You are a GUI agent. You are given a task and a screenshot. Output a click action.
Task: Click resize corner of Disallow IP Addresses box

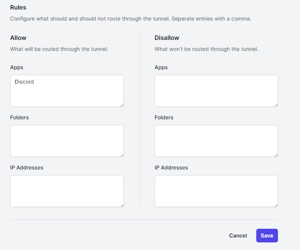point(276,205)
